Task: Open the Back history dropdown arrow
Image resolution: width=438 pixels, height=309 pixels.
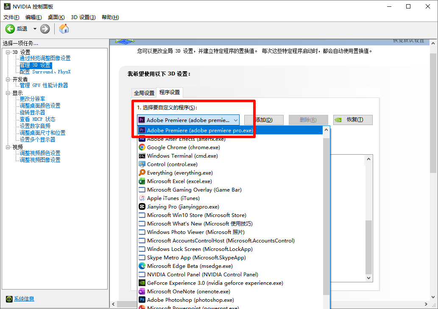Action: pos(35,29)
